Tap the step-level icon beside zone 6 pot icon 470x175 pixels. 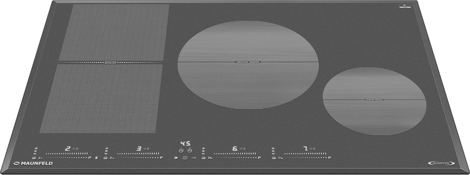tap(210, 158)
